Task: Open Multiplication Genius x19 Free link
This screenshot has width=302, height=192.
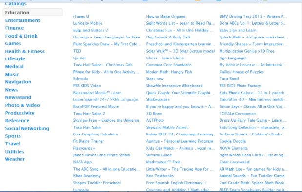Action: [247, 51]
